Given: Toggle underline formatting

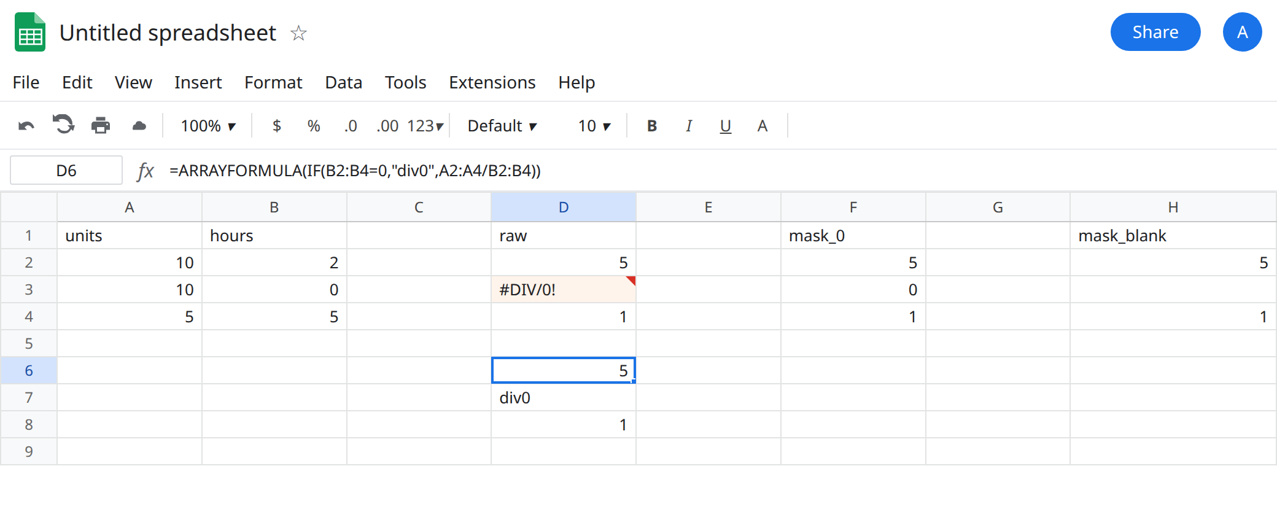Looking at the screenshot, I should pos(726,126).
